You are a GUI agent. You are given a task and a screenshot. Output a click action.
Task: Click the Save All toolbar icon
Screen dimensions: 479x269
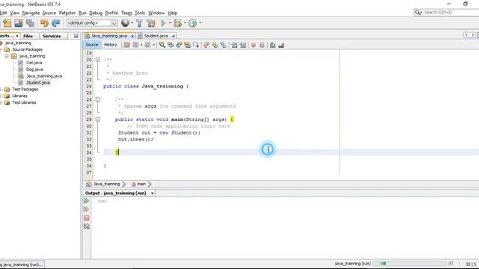pyautogui.click(x=30, y=23)
